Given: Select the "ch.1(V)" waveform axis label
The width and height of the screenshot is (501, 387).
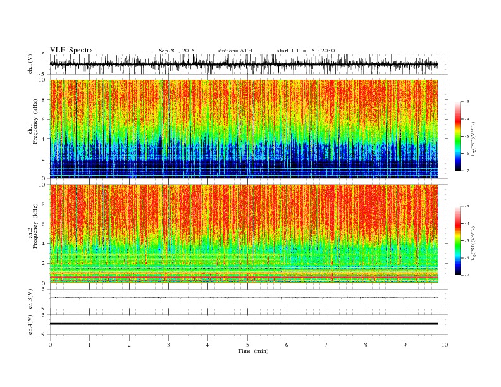Looking at the screenshot, I should pyautogui.click(x=30, y=64).
